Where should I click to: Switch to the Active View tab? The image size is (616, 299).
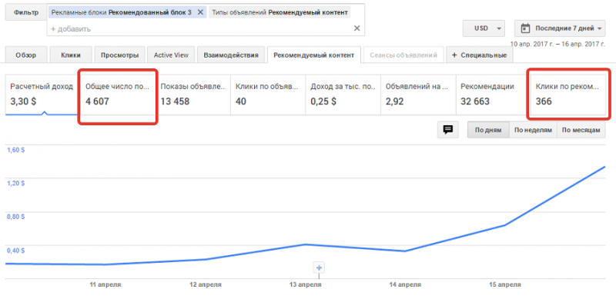[x=171, y=55]
